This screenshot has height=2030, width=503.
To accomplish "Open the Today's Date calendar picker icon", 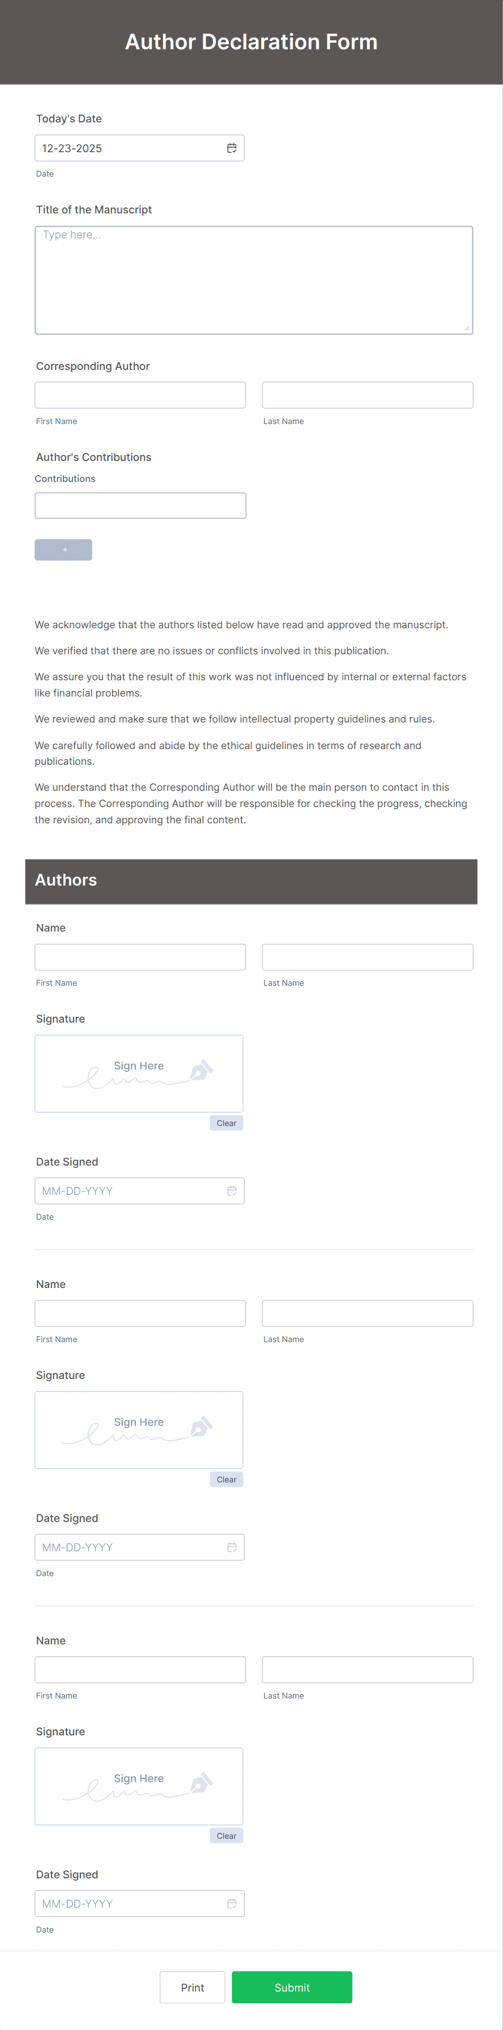I will [232, 147].
